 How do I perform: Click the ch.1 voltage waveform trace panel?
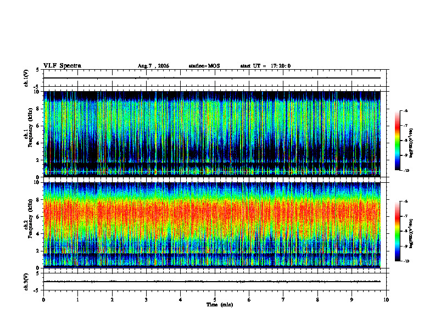(215, 78)
